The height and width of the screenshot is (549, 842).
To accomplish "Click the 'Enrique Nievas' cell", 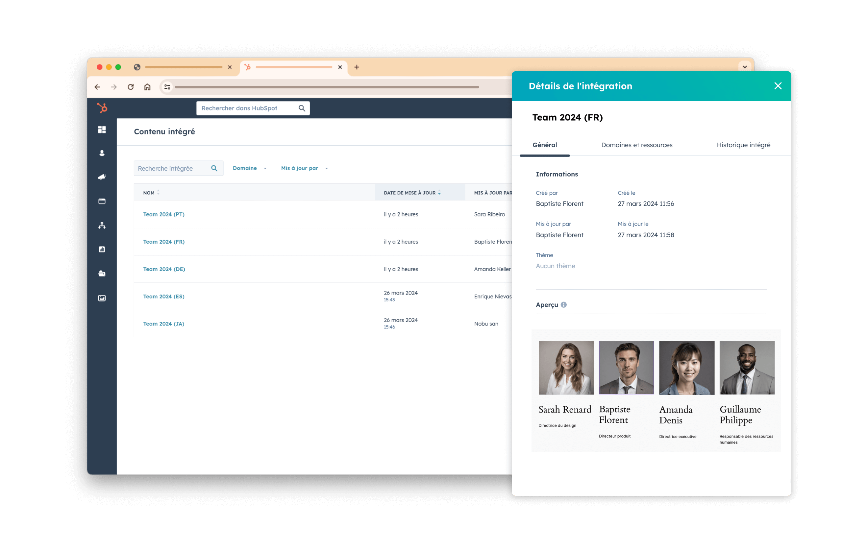I will [x=493, y=297].
